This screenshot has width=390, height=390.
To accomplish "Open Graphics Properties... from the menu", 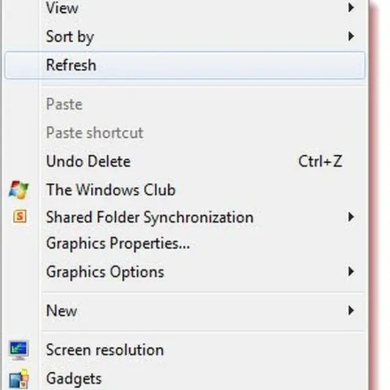I will (118, 244).
